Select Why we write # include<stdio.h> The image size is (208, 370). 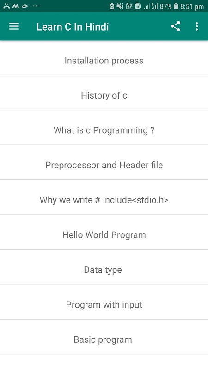pos(104,200)
